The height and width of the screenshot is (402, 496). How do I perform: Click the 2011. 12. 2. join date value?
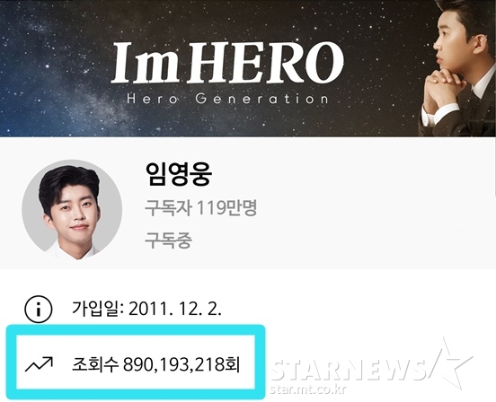tap(175, 309)
